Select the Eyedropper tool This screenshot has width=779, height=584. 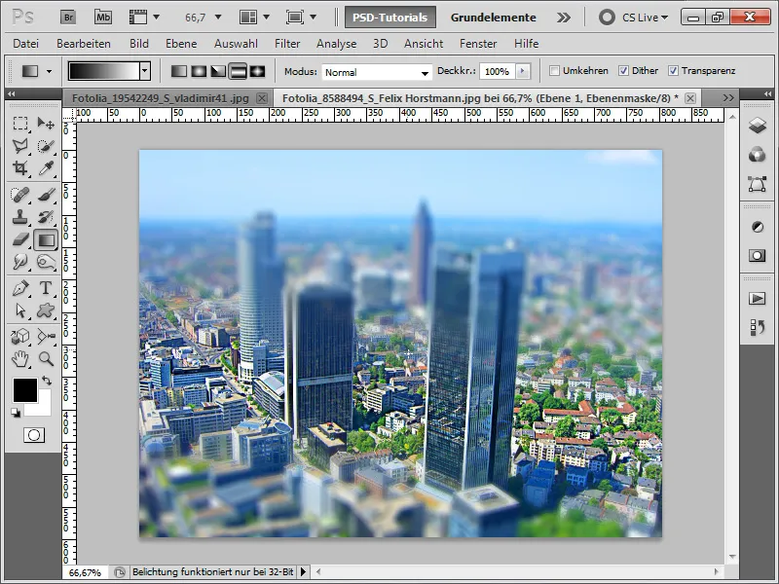[46, 168]
